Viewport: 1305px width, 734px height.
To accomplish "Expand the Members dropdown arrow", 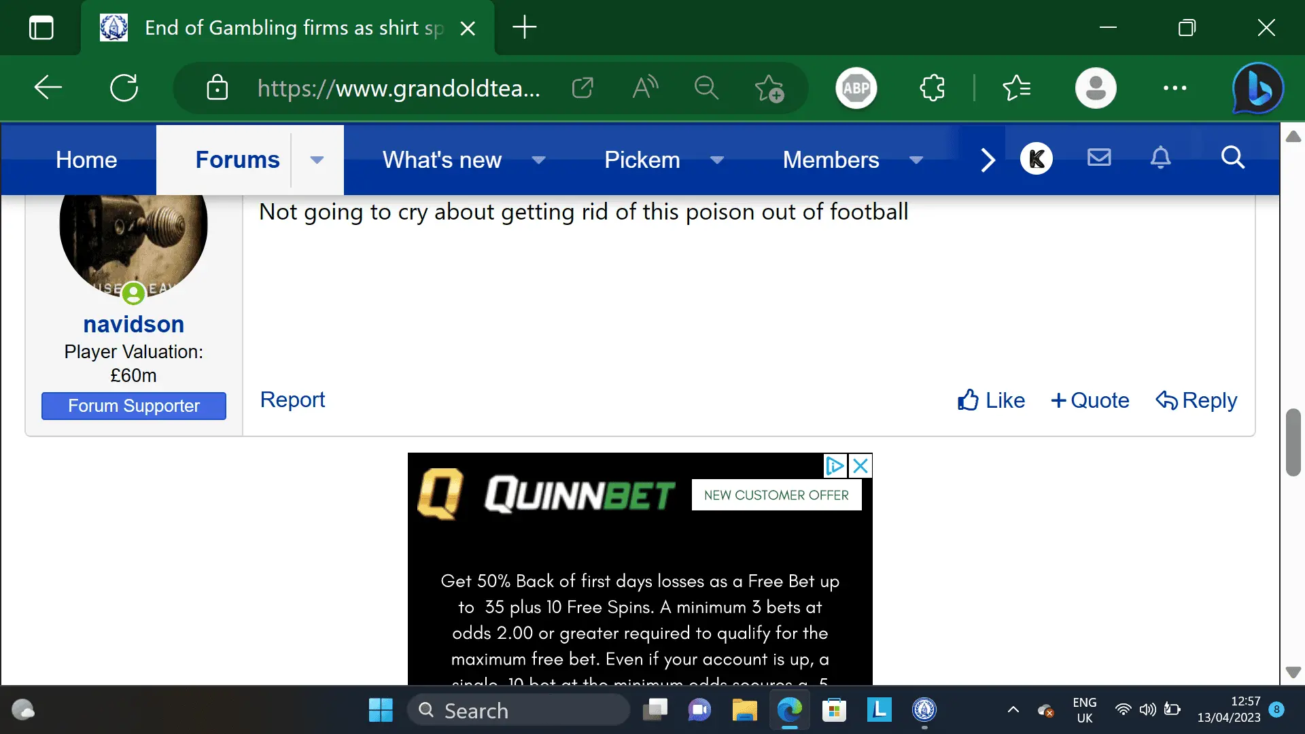I will (x=916, y=160).
